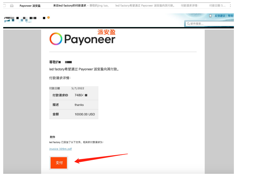Open the 帮助 link

click(x=231, y=16)
